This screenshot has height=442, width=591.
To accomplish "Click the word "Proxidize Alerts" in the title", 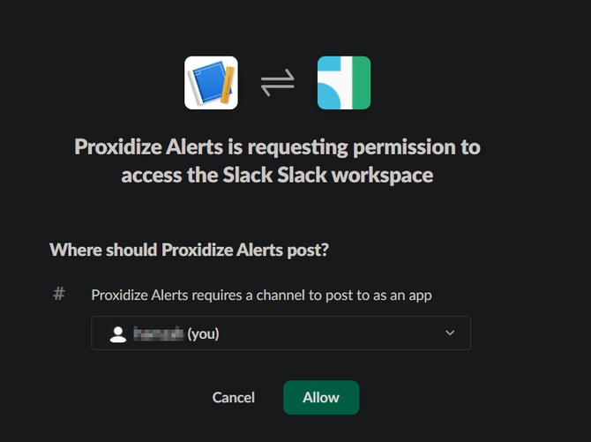I will coord(148,147).
